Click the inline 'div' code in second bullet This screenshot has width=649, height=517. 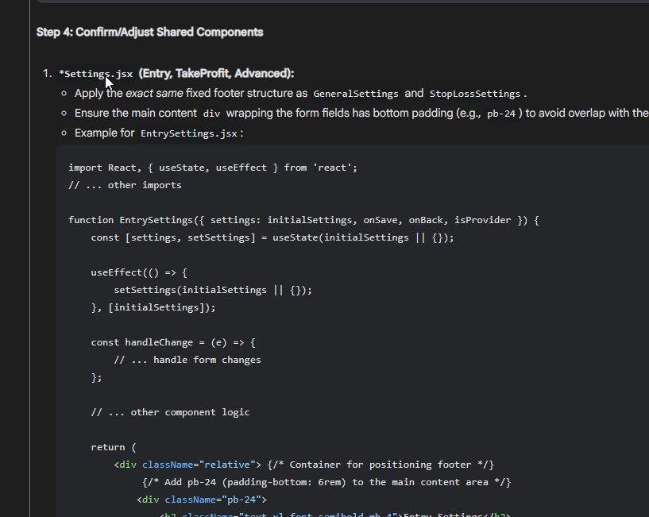click(x=211, y=114)
